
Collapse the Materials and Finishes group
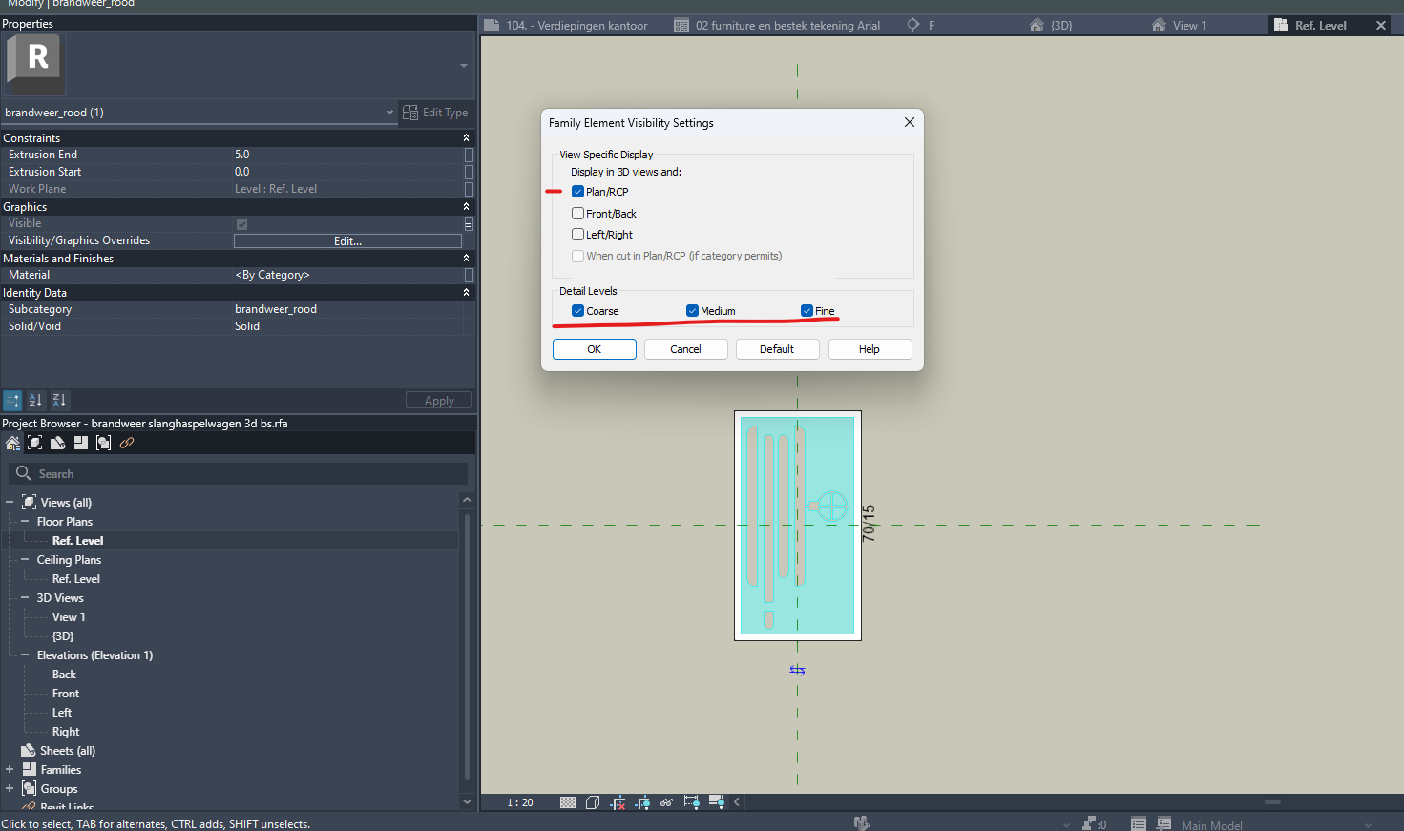coord(467,259)
